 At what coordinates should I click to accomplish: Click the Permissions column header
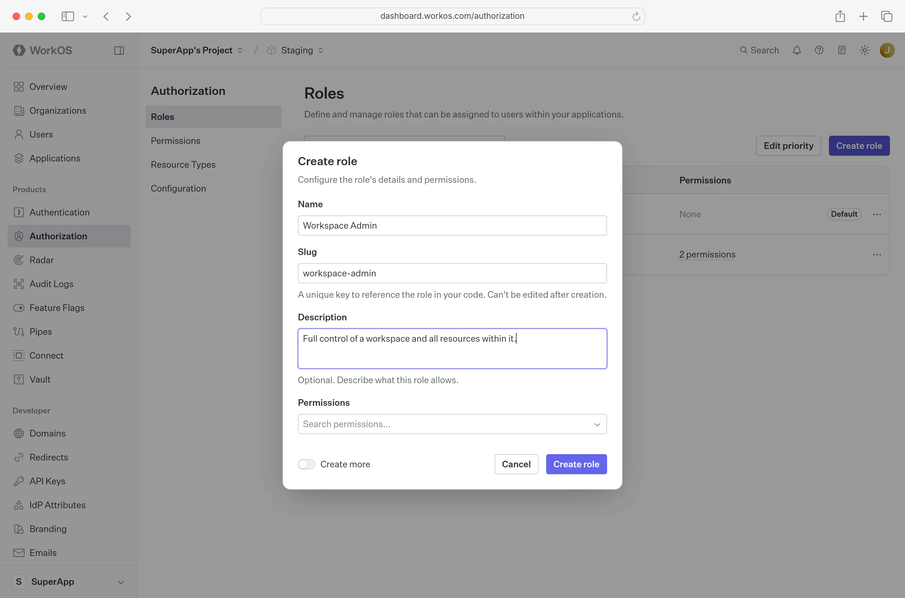tap(705, 180)
